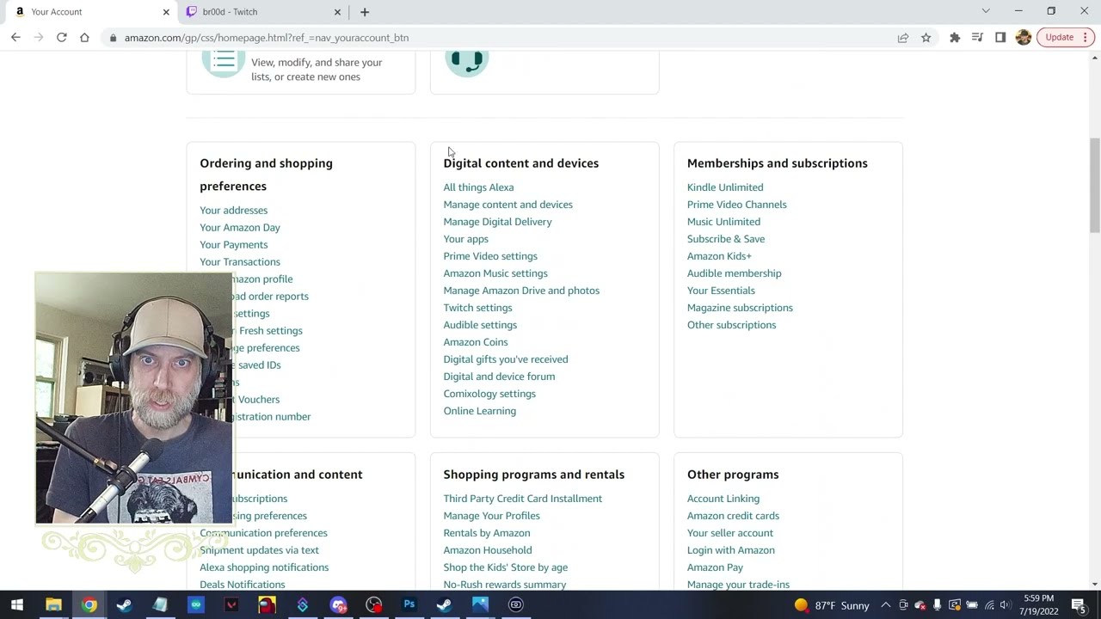
Task: Open the media controls icon
Action: [x=977, y=38]
